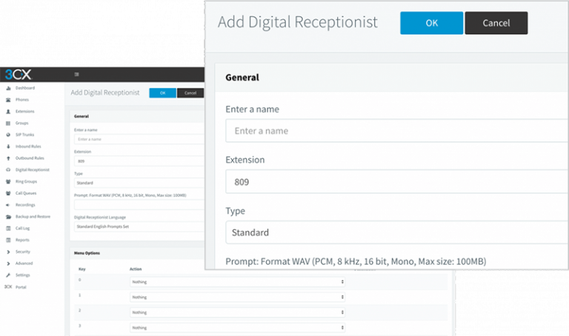Click the Inbound Rules down-arrow icon
The height and width of the screenshot is (336, 569).
(x=8, y=147)
